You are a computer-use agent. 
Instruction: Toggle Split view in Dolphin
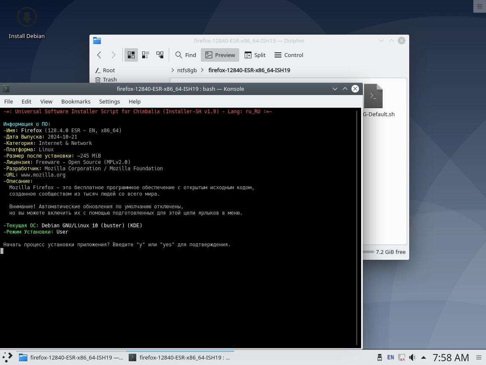tap(255, 55)
